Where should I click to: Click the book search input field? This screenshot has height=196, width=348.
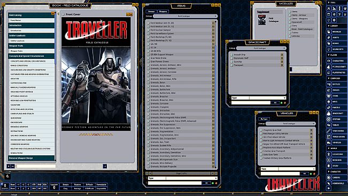point(36,166)
